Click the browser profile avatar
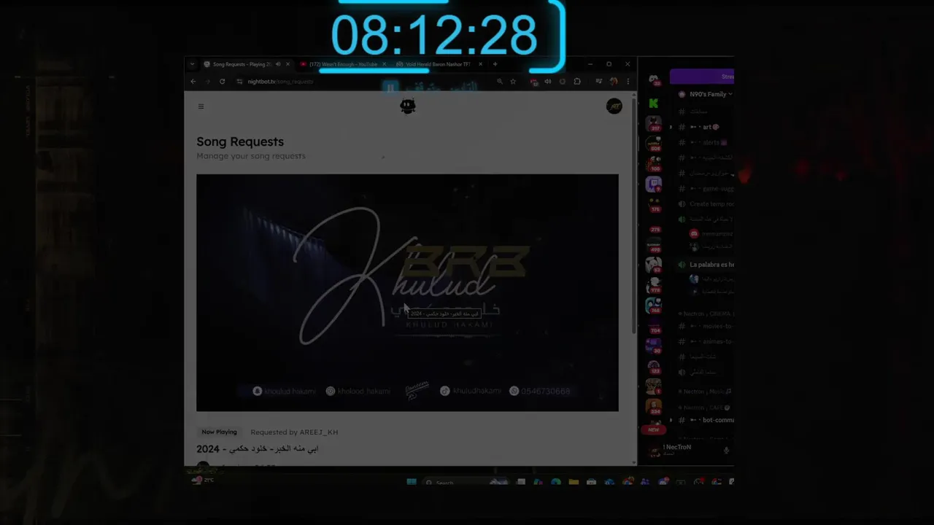Image resolution: width=934 pixels, height=525 pixels. coord(614,82)
